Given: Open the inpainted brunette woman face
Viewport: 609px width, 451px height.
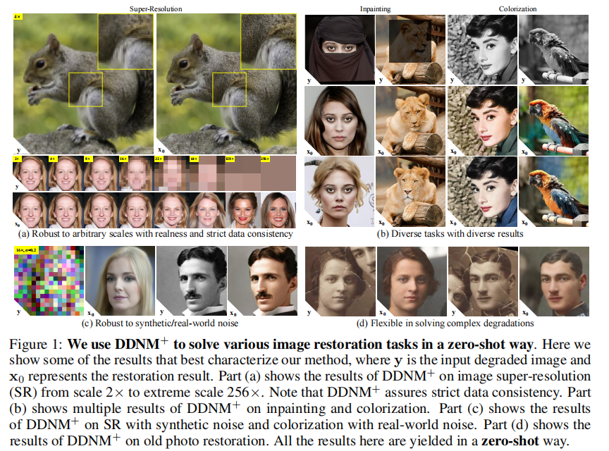Looking at the screenshot, I should [340, 121].
